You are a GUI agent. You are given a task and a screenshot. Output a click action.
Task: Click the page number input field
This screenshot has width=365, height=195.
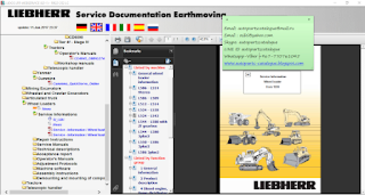168,40
